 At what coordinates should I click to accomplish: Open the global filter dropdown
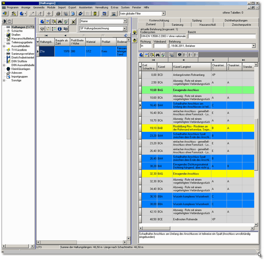point(163,14)
